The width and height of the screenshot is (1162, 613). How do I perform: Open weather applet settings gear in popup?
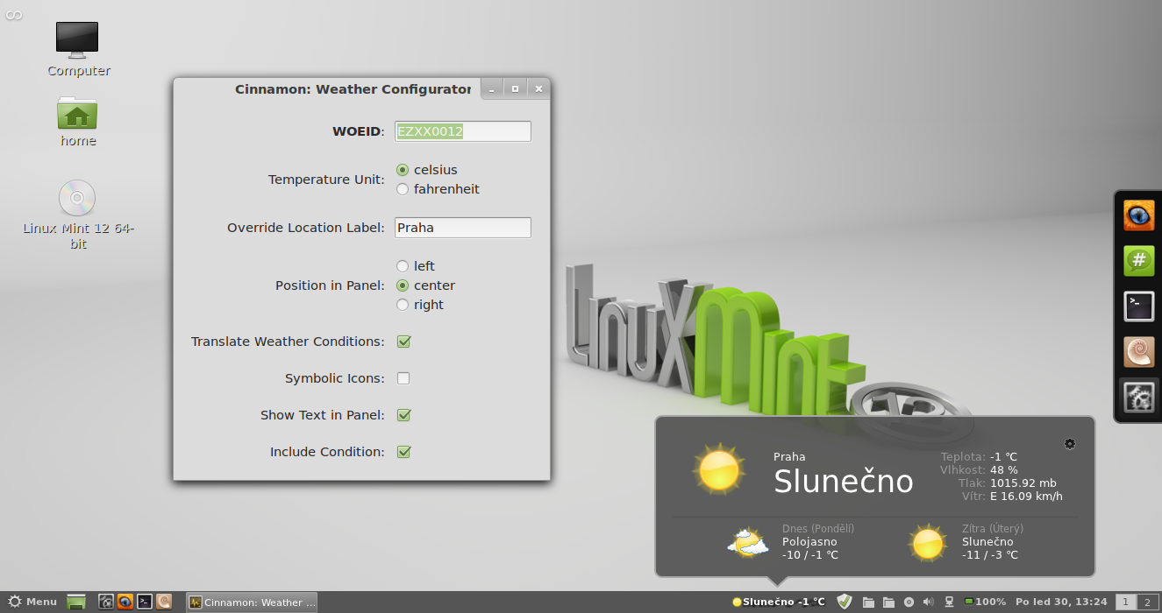point(1070,444)
